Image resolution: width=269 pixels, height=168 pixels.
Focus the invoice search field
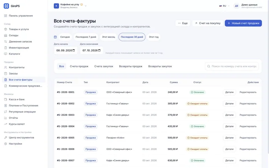pos(232,66)
